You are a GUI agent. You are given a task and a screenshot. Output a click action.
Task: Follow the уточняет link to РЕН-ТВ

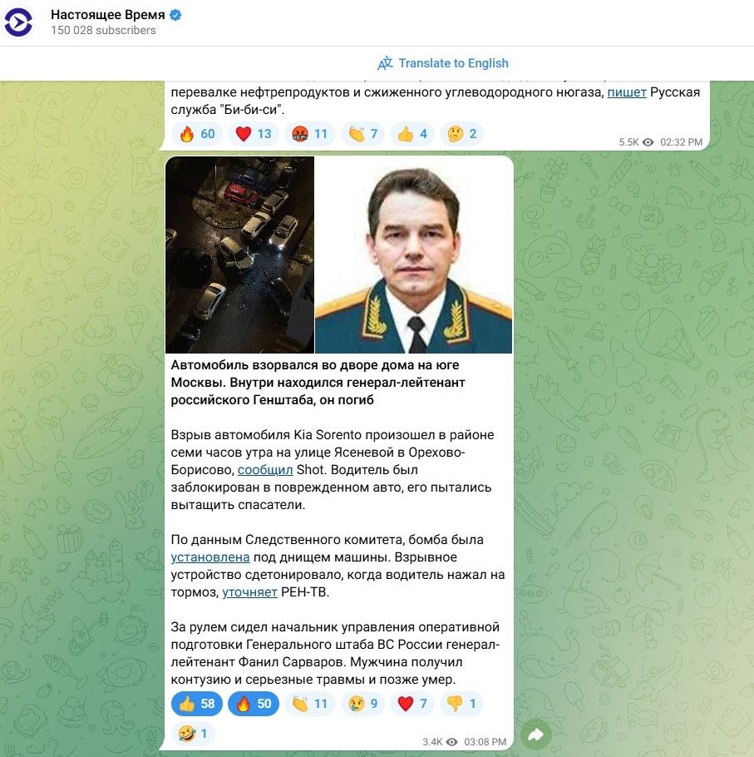pyautogui.click(x=249, y=592)
